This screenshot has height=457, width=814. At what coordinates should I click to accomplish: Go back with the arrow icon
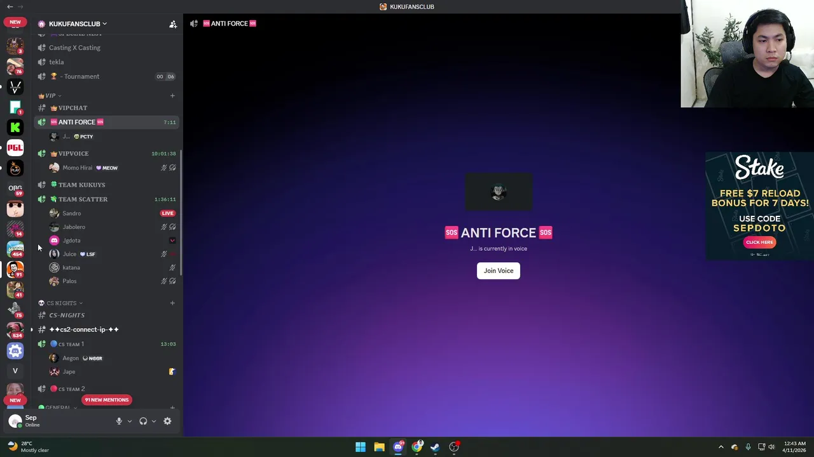click(10, 6)
